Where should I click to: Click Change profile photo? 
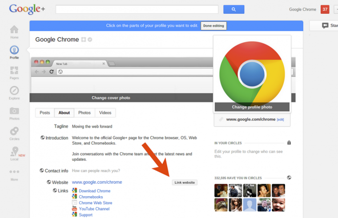[x=252, y=107]
